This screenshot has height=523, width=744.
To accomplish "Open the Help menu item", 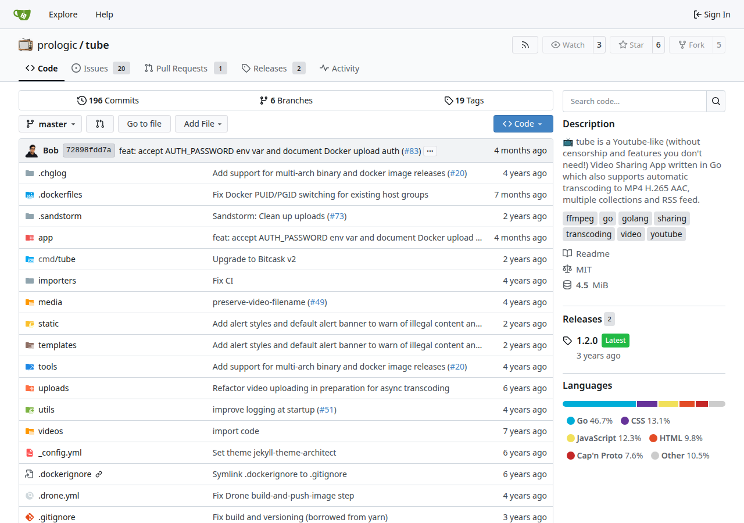I will point(104,15).
